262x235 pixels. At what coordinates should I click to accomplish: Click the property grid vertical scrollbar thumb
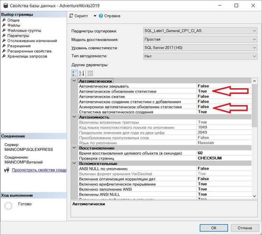(x=254, y=105)
